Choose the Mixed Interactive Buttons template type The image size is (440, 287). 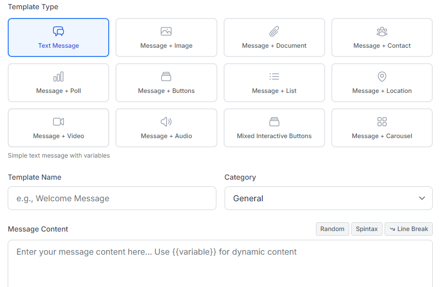click(274, 128)
